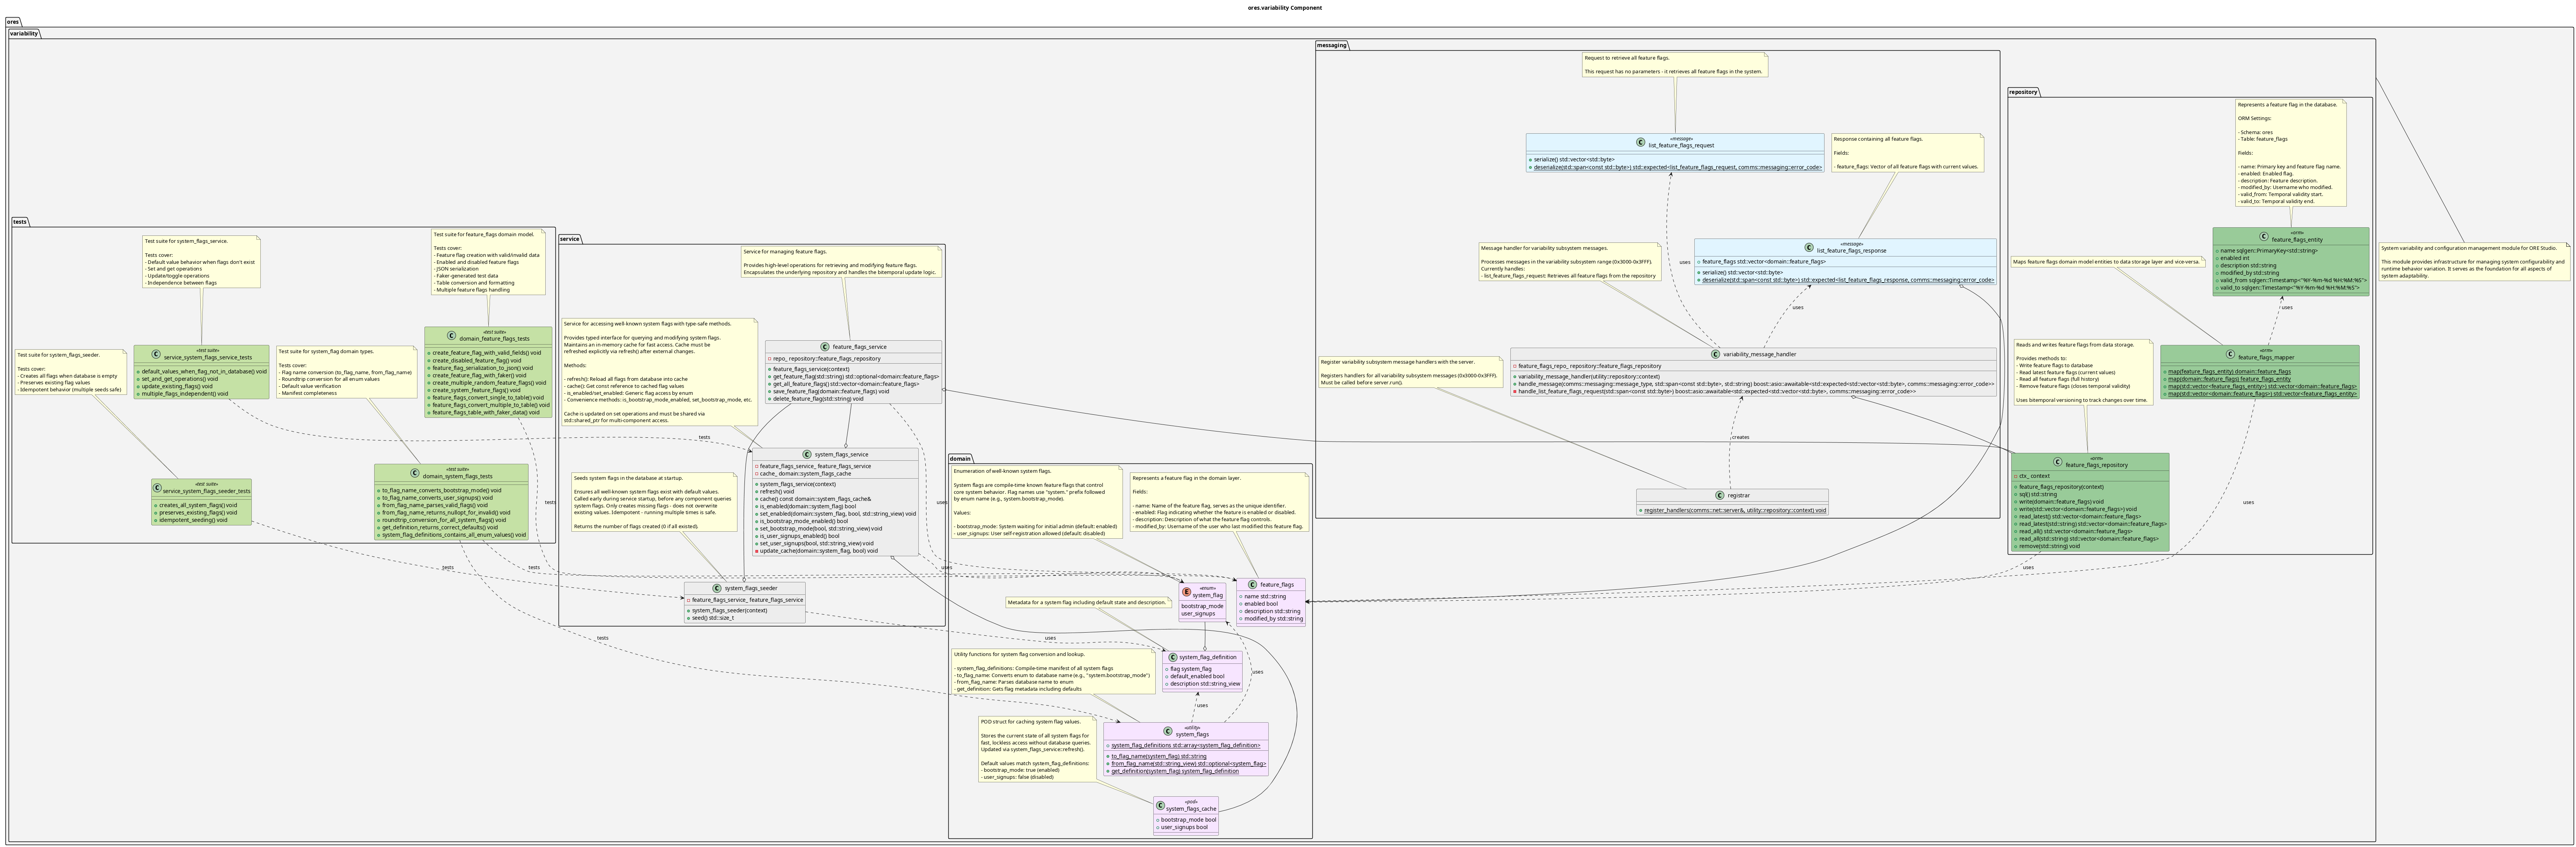
Task: Click the service_system_flags_seeder_tests class icon
Action: point(158,488)
